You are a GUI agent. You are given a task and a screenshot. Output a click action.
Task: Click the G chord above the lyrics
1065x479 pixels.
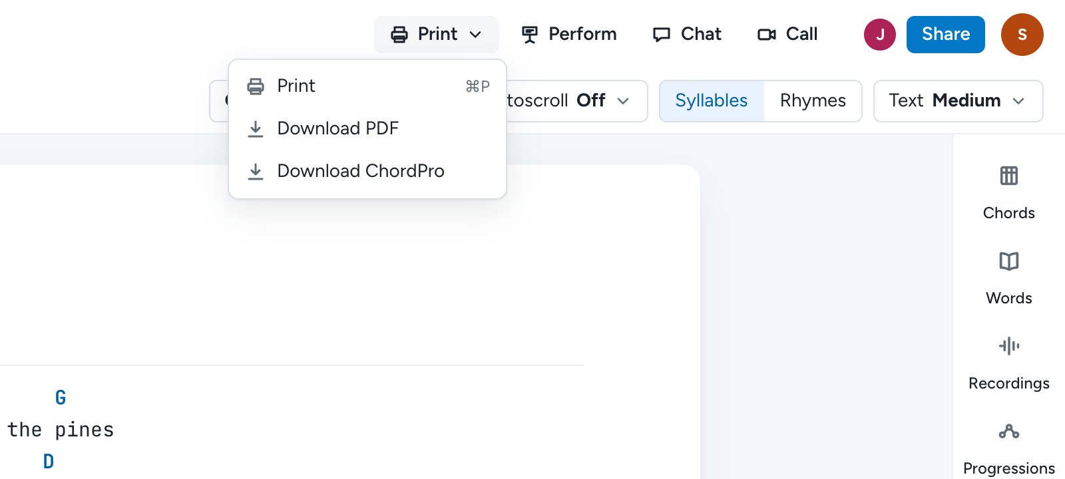[x=61, y=398]
